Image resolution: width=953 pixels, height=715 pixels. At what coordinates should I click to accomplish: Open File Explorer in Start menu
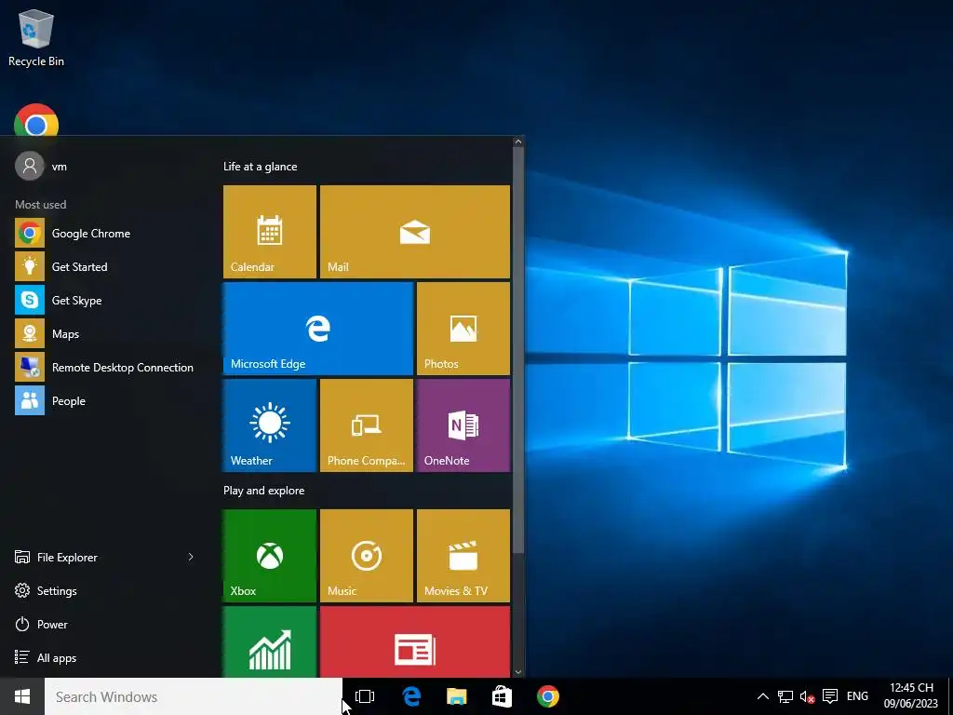tap(104, 557)
